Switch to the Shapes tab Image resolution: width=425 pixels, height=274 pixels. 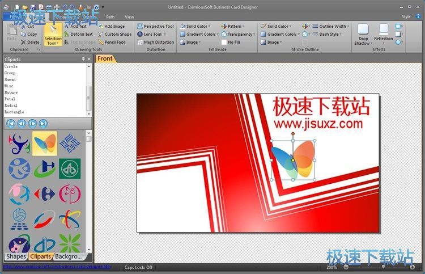[16, 256]
